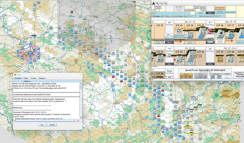Click the A-G BELGIEN box on track
244x143 pixels.
click(190, 10)
